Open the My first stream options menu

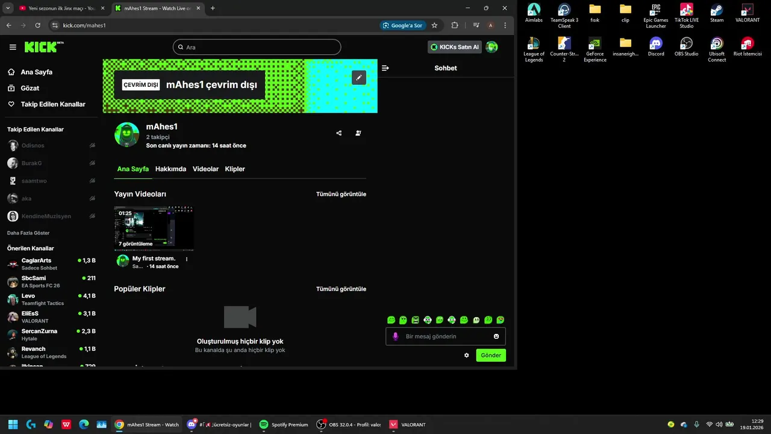pos(187,259)
